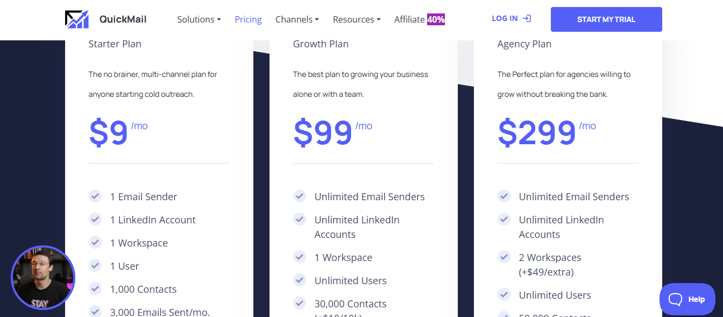Open the Channels dropdown menu
723x317 pixels.
297,19
